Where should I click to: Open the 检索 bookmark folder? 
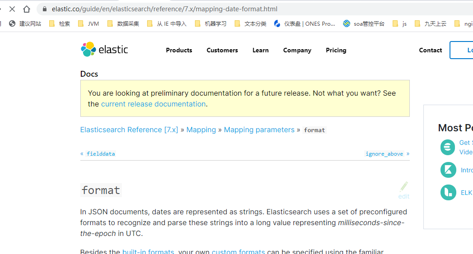pyautogui.click(x=60, y=23)
